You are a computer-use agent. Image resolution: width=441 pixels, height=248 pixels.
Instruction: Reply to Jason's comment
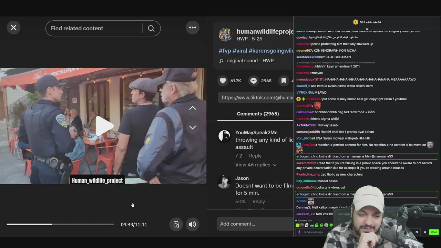click(x=259, y=201)
